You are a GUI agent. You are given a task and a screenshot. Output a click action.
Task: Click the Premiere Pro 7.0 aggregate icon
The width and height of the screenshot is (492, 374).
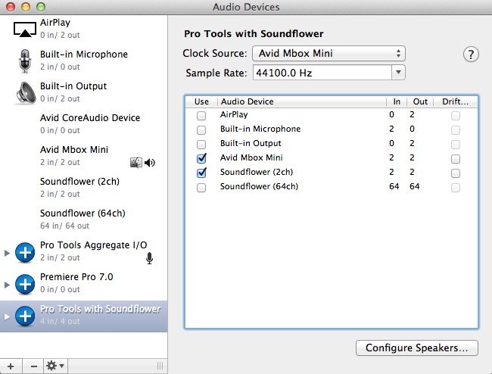tap(25, 284)
